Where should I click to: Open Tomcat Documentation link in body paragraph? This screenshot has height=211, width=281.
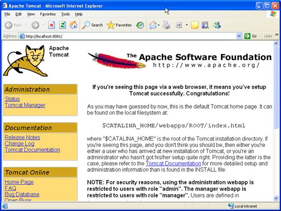click(x=173, y=163)
